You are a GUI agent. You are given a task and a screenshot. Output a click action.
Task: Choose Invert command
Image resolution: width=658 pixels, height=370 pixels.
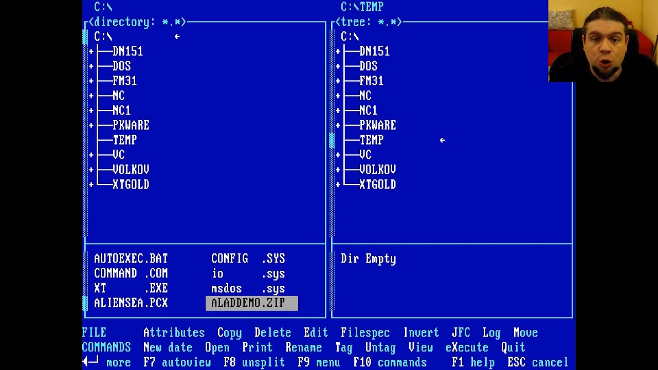point(421,333)
